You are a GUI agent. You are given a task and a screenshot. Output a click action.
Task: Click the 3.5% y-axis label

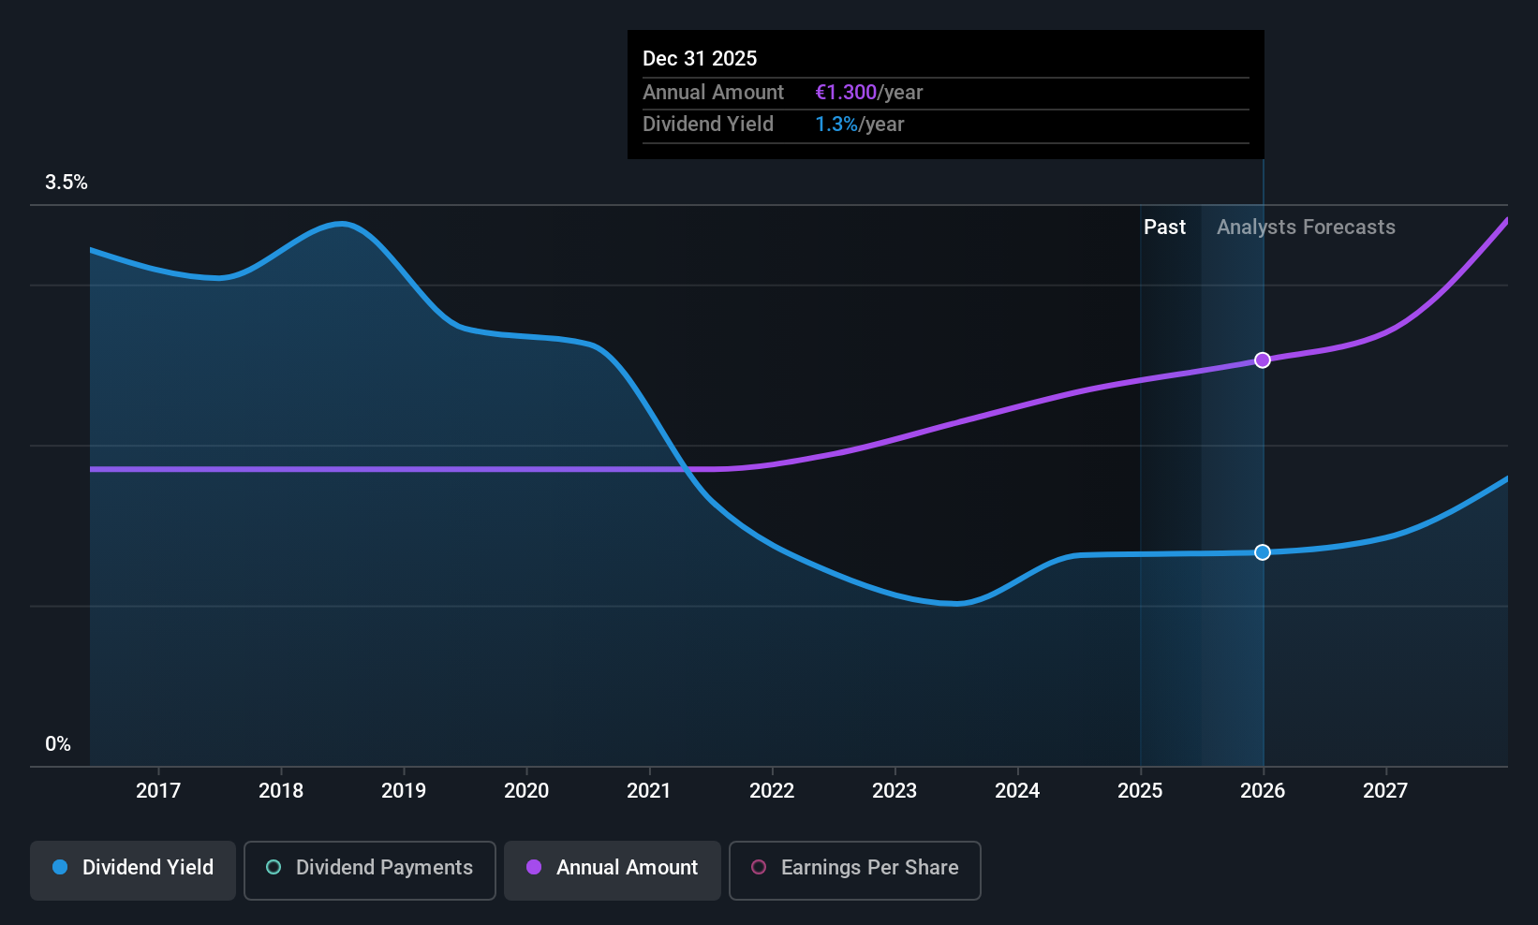[67, 183]
